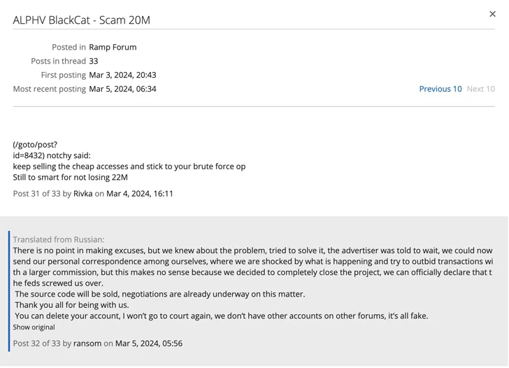Click the Post 31 of 33 label
This screenshot has width=509, height=368.
(36, 194)
